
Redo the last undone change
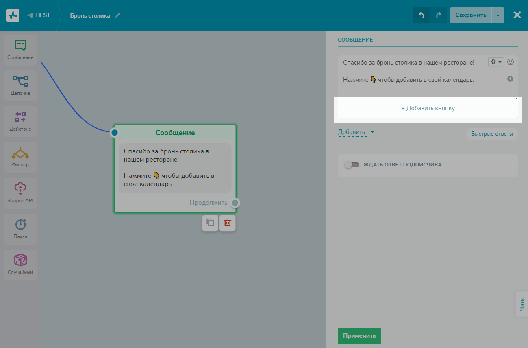coord(439,15)
